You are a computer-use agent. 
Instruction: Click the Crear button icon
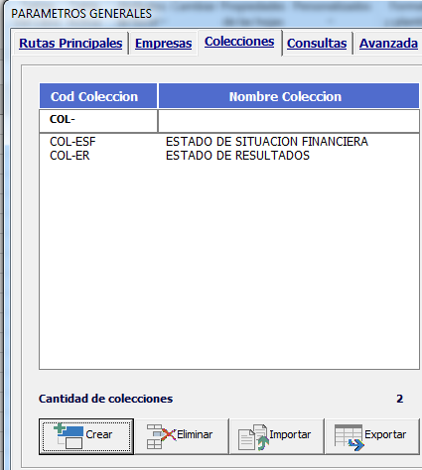click(x=69, y=436)
